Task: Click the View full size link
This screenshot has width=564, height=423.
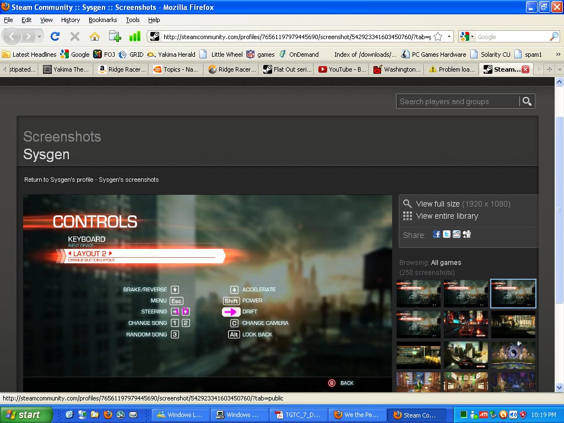Action: click(438, 204)
